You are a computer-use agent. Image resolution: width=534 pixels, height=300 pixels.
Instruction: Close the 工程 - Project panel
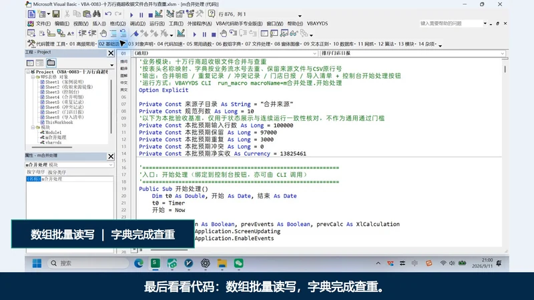point(111,53)
